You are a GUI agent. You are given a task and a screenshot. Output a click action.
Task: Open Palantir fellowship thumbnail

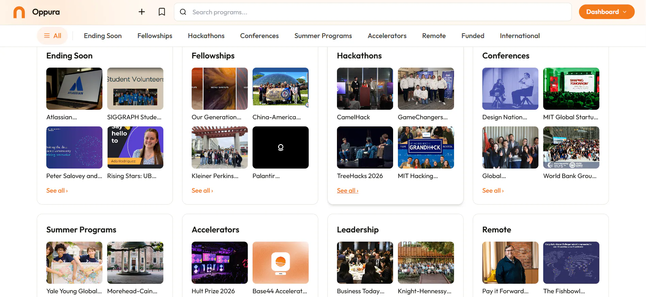point(280,147)
